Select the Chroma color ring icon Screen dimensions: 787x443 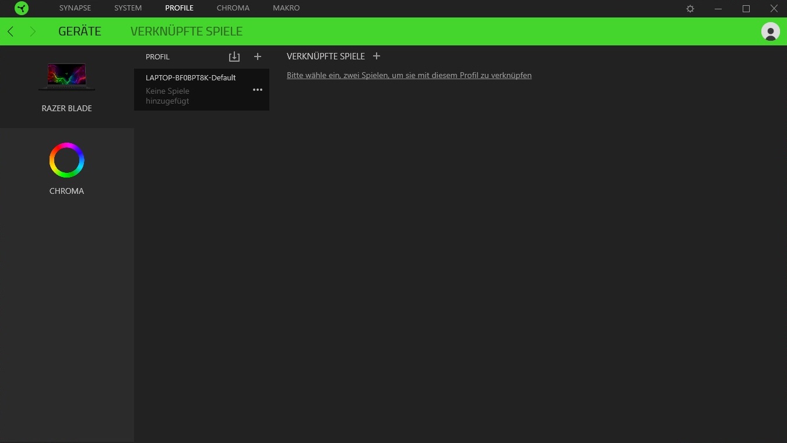point(66,160)
